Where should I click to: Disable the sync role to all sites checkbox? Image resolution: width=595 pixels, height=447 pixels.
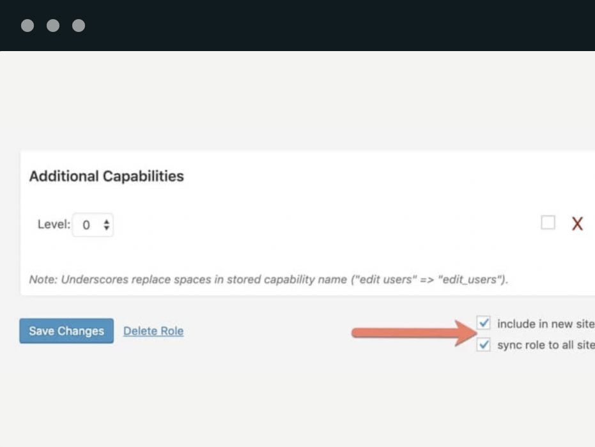point(484,345)
